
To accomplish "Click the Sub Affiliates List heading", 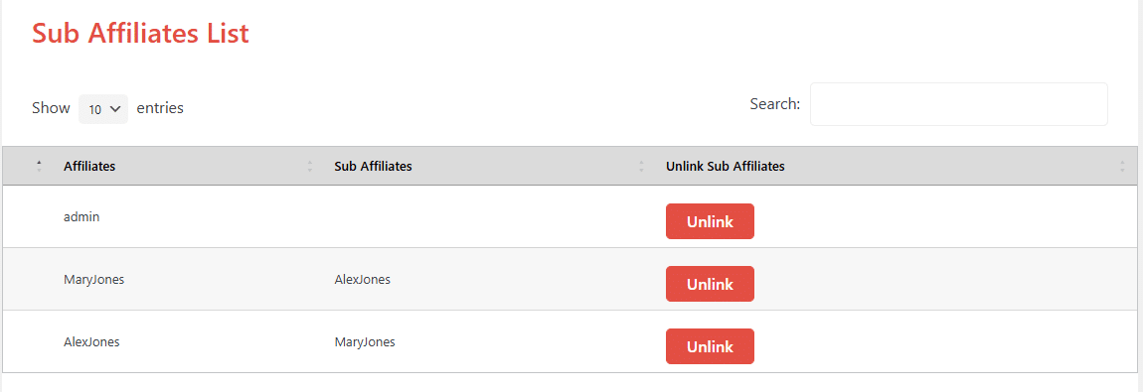I will point(141,34).
